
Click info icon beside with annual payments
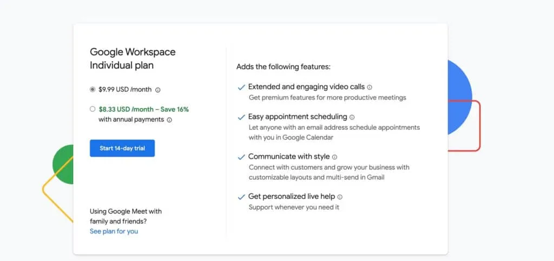pos(169,120)
